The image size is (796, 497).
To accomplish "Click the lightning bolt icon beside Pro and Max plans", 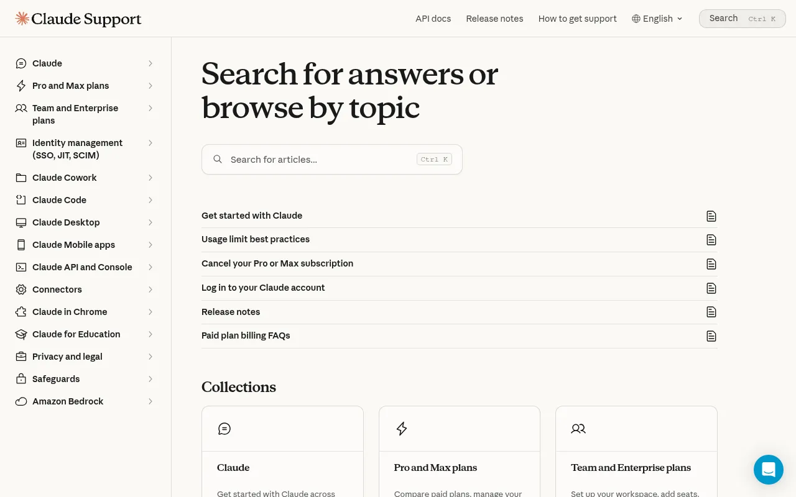I will [21, 86].
